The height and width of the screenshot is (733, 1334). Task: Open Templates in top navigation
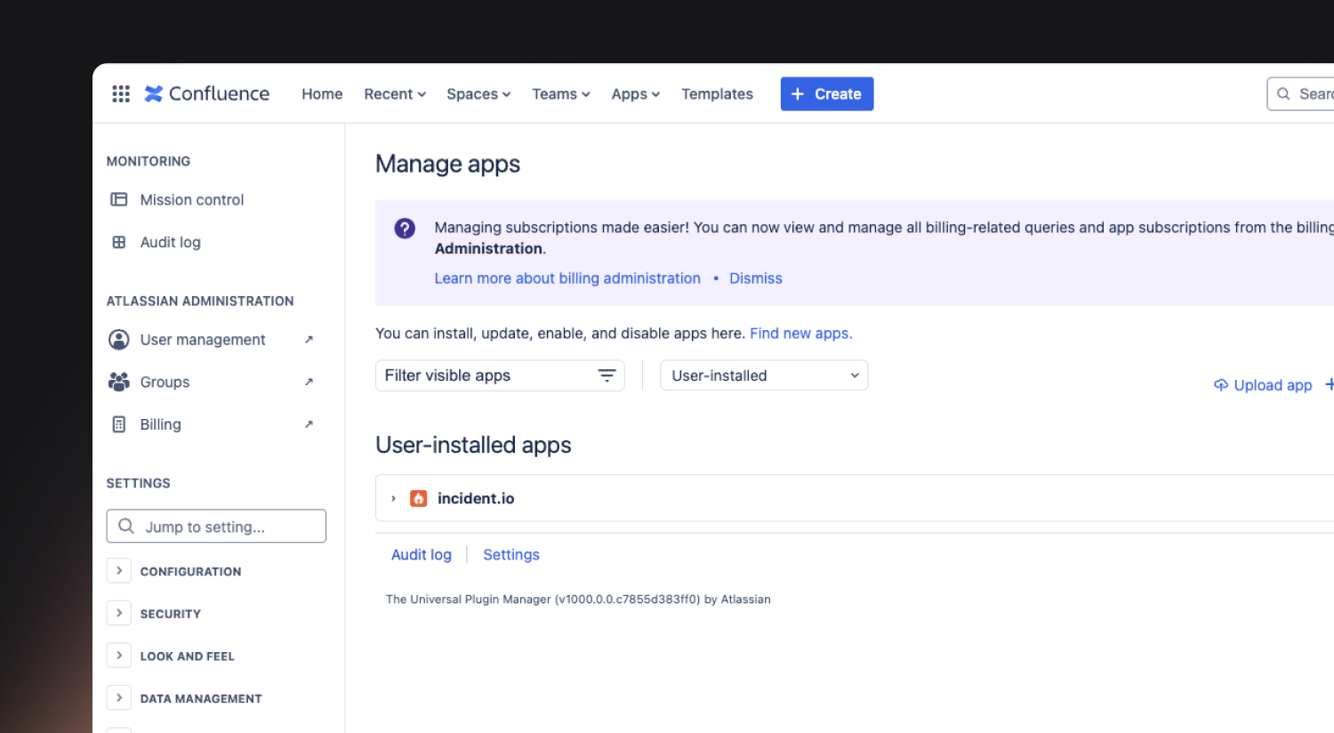717,93
